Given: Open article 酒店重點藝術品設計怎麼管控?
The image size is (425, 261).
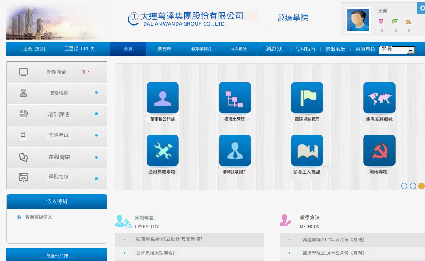Looking at the screenshot, I should [x=169, y=239].
